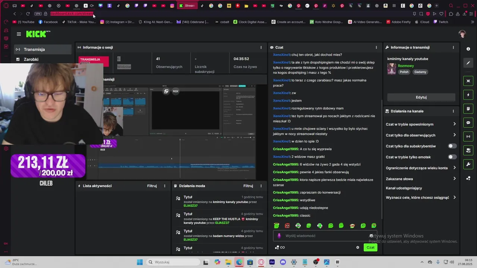
Task: Switch to the Stream browser tab
Action: 187,6
